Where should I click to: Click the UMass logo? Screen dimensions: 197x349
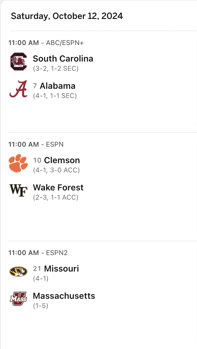click(18, 299)
